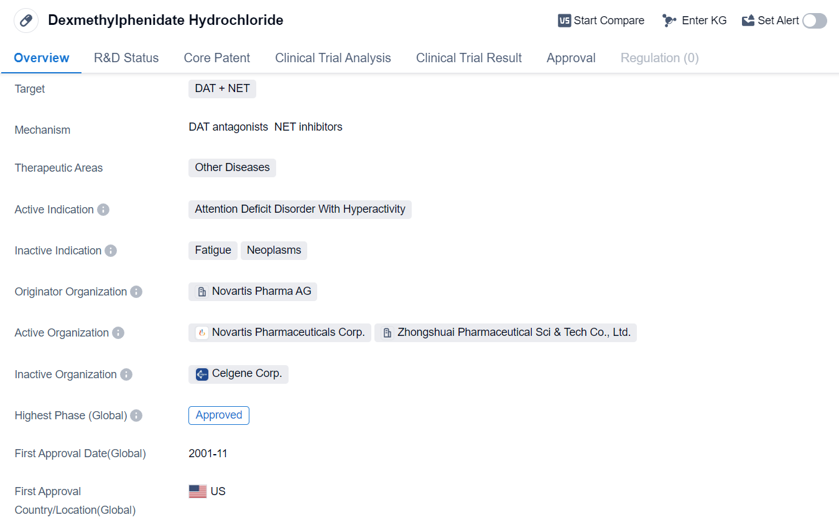839x525 pixels.
Task: Toggle the Set Alert switch
Action: coord(814,21)
